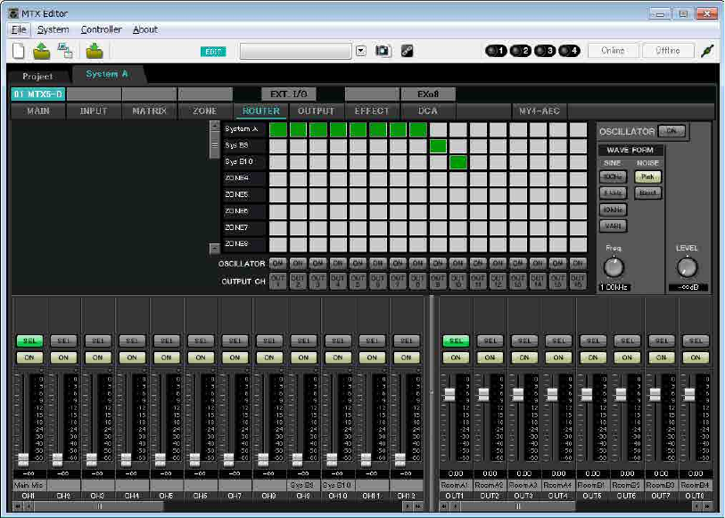725x518 pixels.
Task: Select preset indicator number 1
Action: tap(496, 51)
